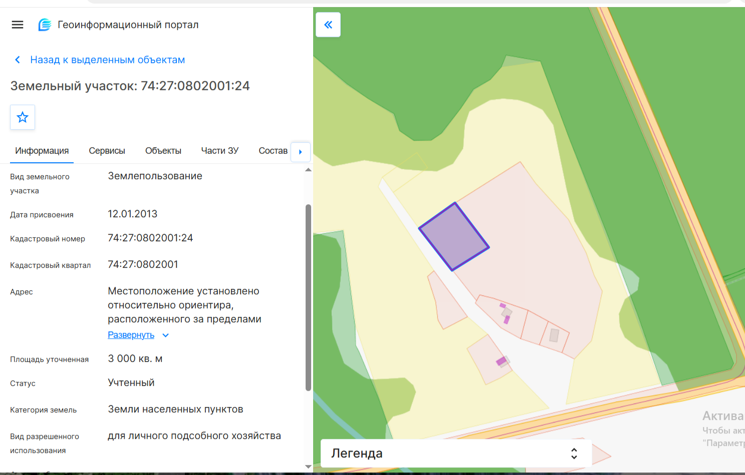Click scrollbar up arrow in info panel
Screen dimensions: 745x475
point(308,170)
